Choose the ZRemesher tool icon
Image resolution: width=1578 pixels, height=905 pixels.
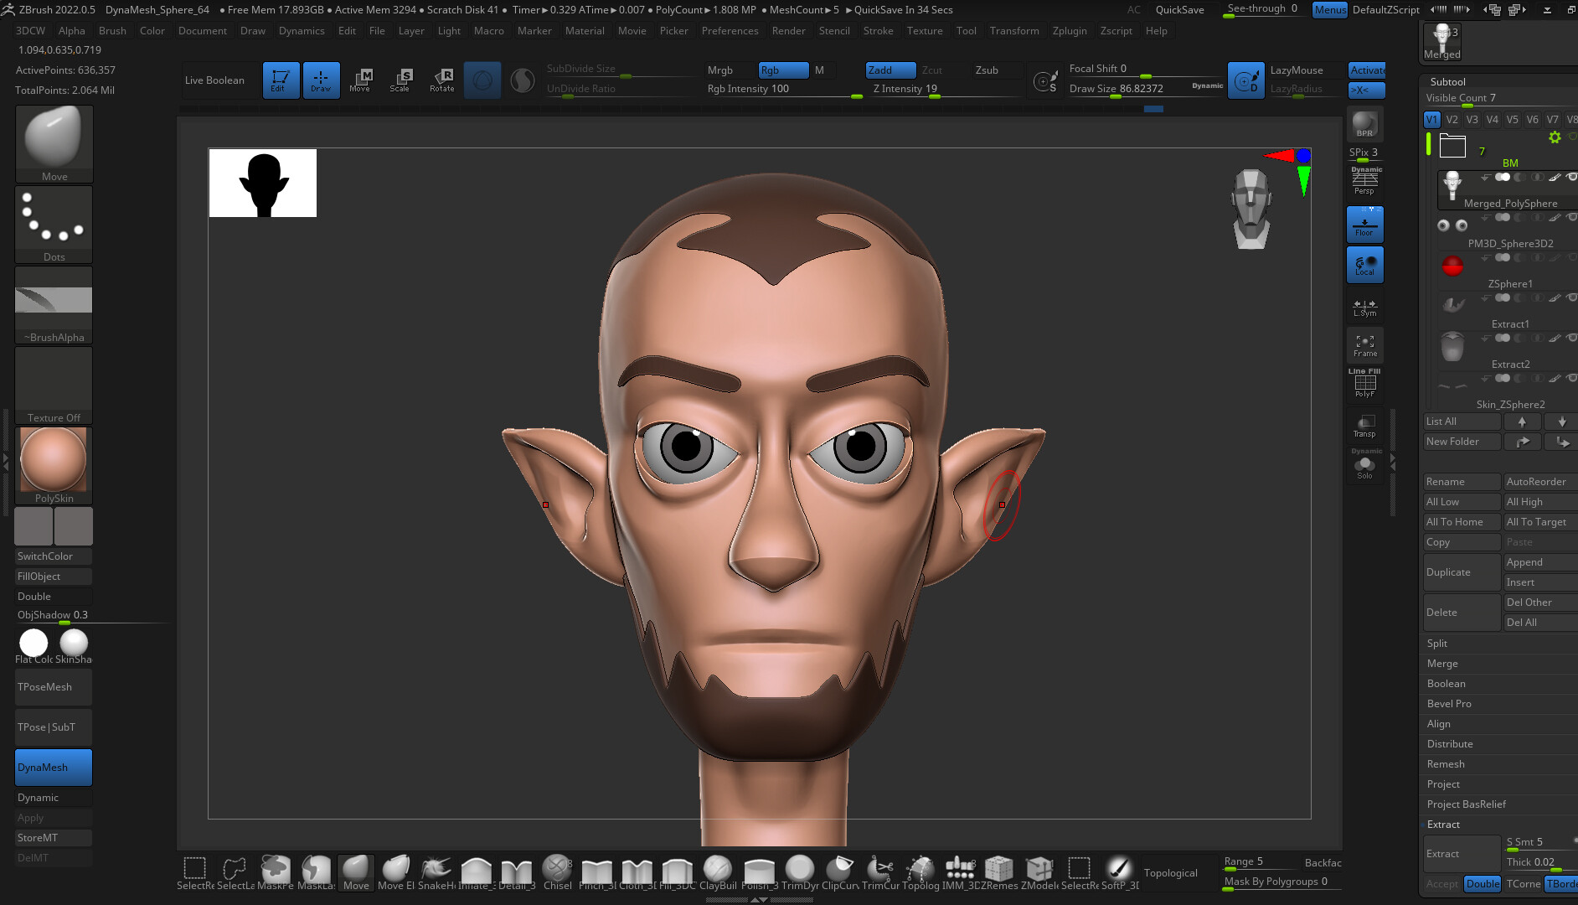tap(999, 869)
